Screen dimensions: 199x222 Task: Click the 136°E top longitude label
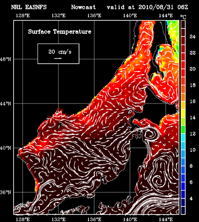[x=94, y=16]
